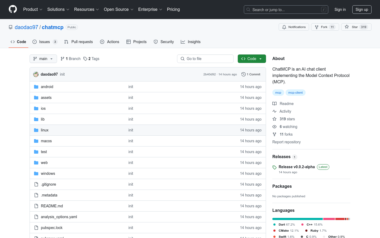Click the test folder icon
The image size is (380, 238).
pos(36,152)
